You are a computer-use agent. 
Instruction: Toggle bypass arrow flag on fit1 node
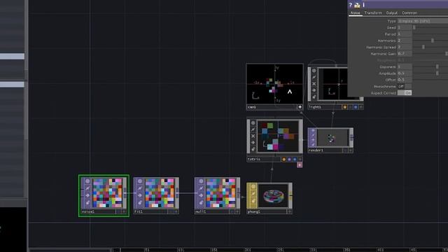(140, 196)
